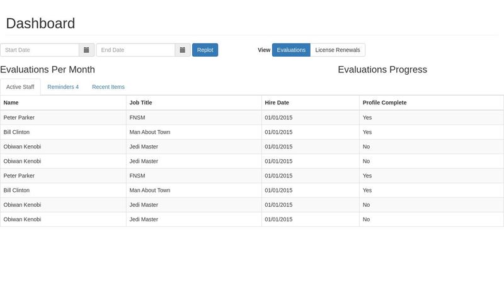Select the Active Staff tab
This screenshot has height=283, width=504.
20,87
